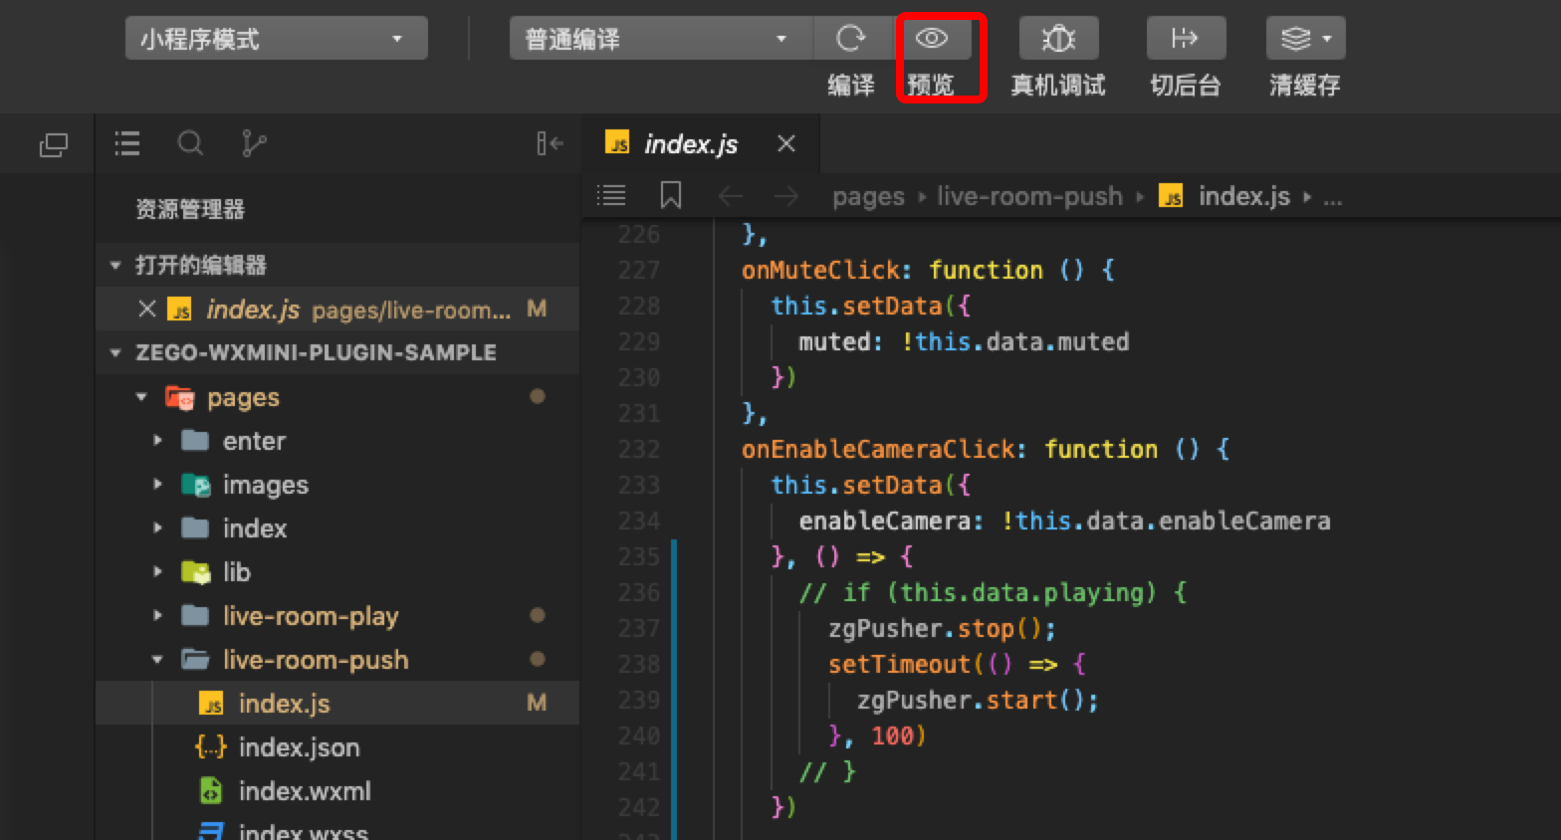
Task: Open dropdown arrow beside clear cache icon
Action: (1327, 39)
